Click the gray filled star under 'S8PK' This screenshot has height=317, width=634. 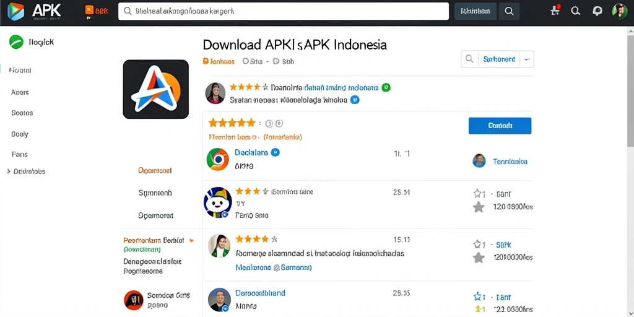click(x=479, y=258)
